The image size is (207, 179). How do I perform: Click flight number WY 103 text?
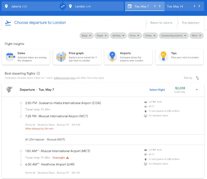coord(76,173)
